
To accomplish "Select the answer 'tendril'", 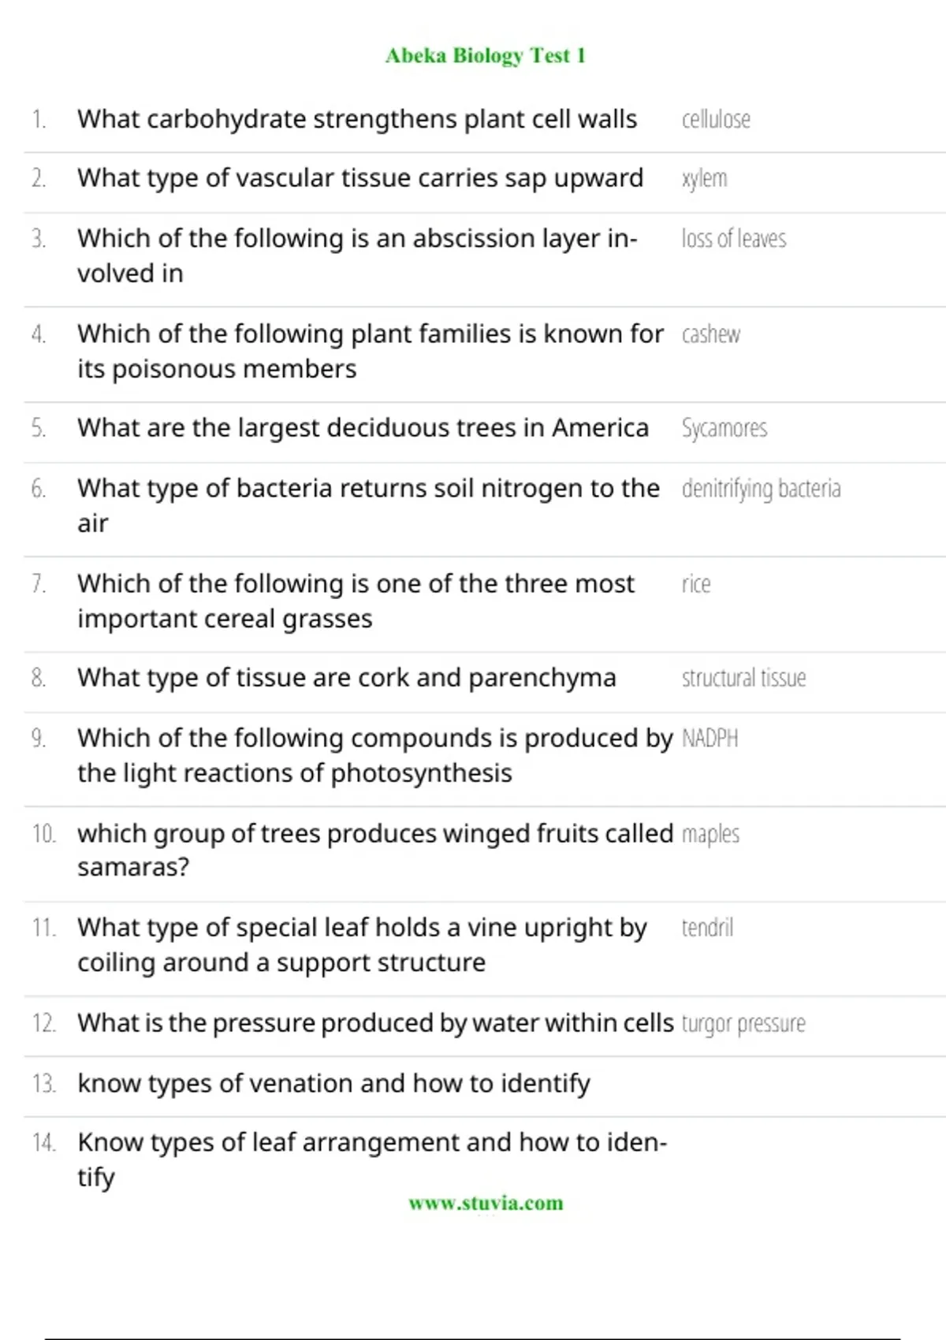I will click(707, 928).
